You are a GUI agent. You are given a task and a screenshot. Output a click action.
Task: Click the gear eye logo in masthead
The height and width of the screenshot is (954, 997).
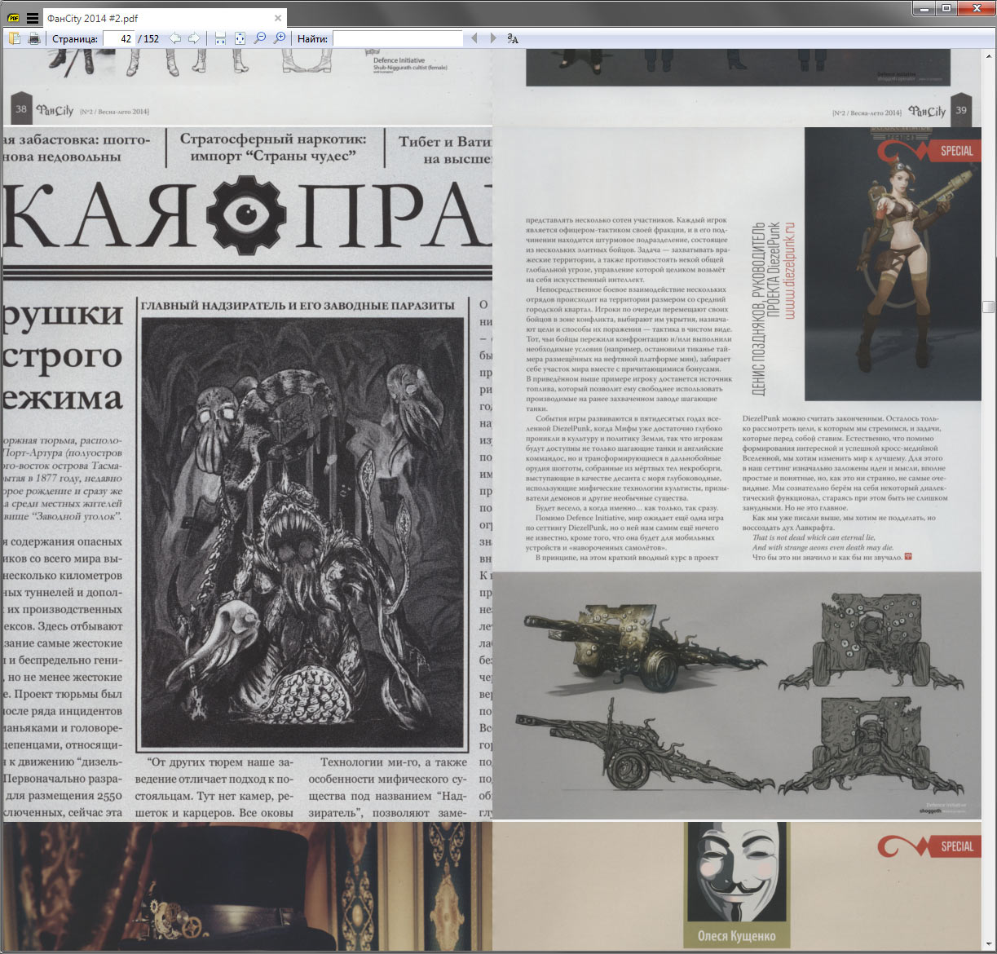(247, 214)
